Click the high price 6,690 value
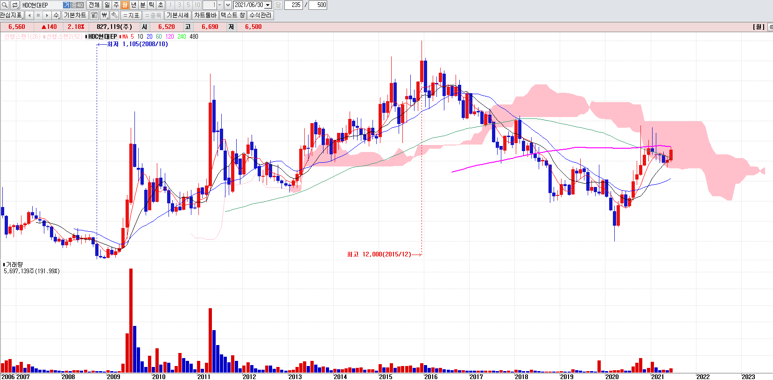This screenshot has width=773, height=380. (x=210, y=27)
